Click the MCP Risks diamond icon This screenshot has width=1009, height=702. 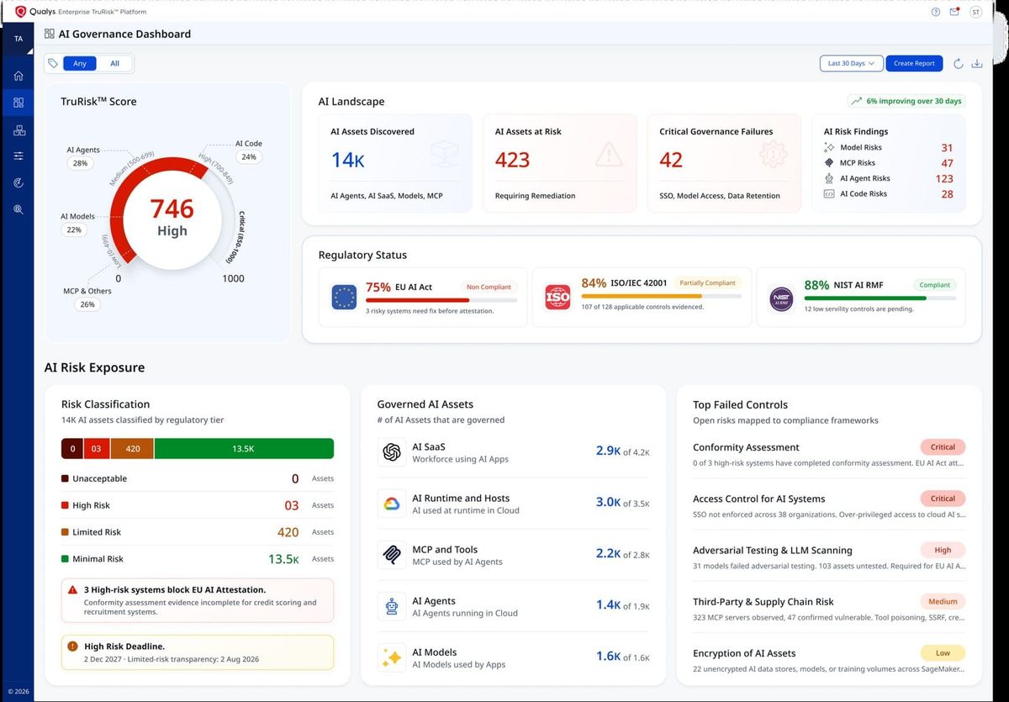point(829,163)
